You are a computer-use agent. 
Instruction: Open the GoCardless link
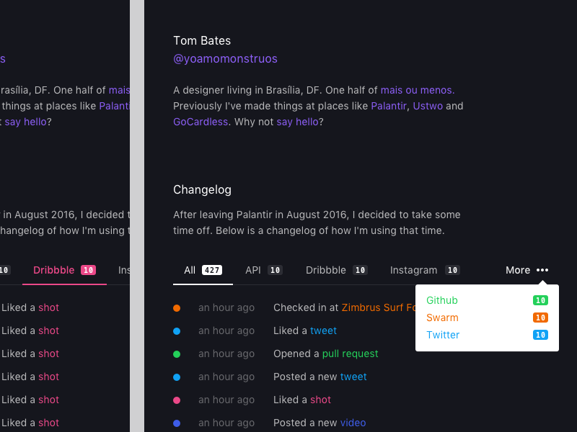coord(201,122)
